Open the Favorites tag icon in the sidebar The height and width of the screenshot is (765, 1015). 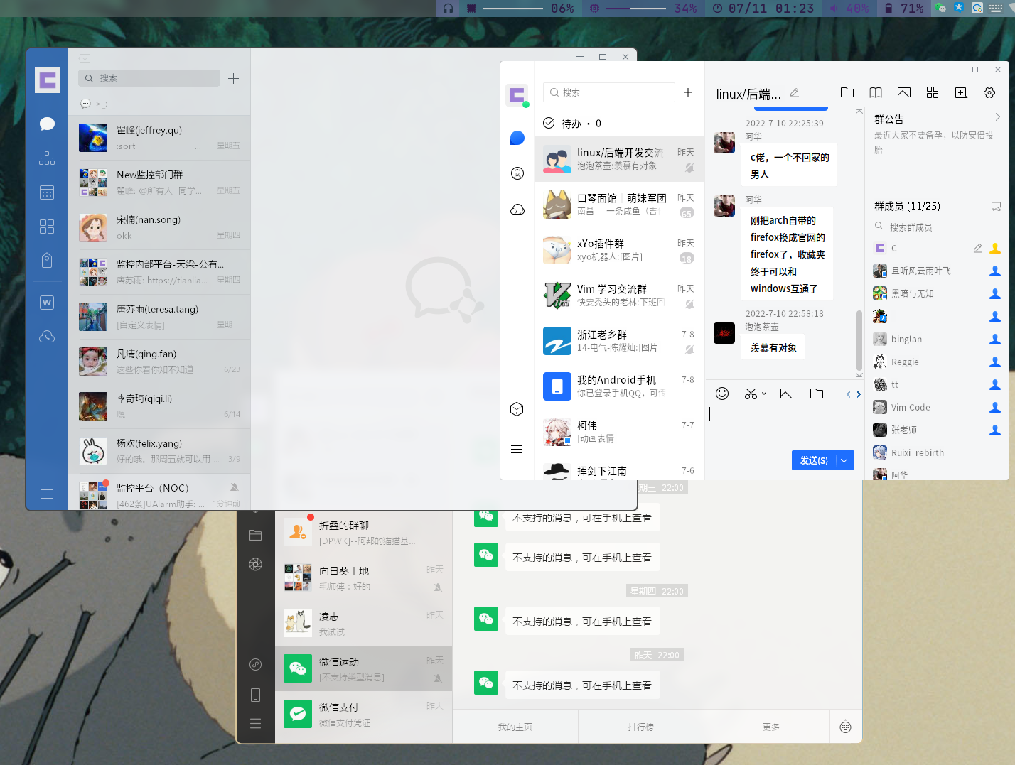(x=47, y=259)
